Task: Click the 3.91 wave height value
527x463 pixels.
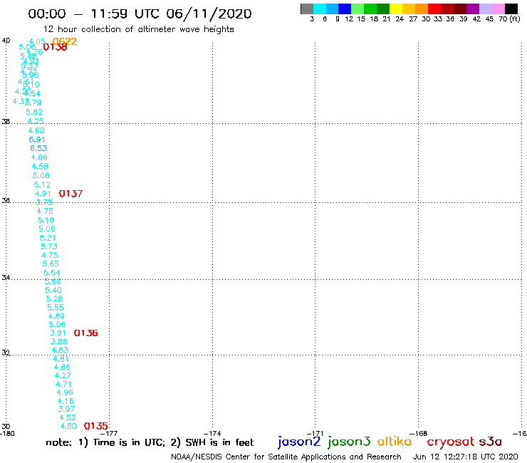Action: pyautogui.click(x=58, y=333)
